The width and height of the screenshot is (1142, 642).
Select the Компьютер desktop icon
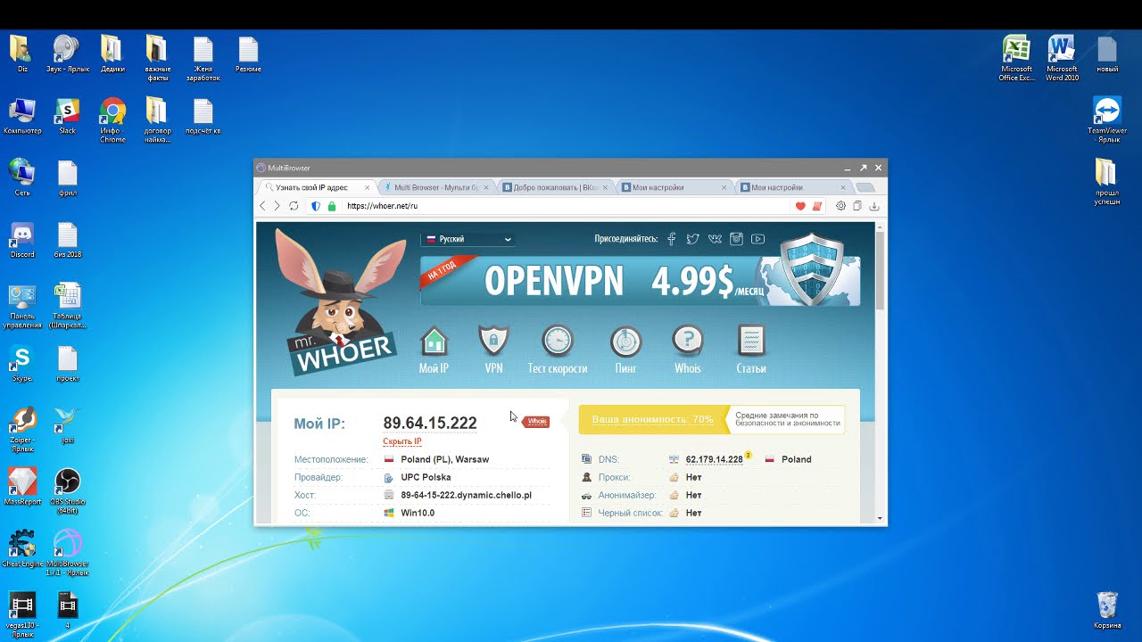pos(22,117)
